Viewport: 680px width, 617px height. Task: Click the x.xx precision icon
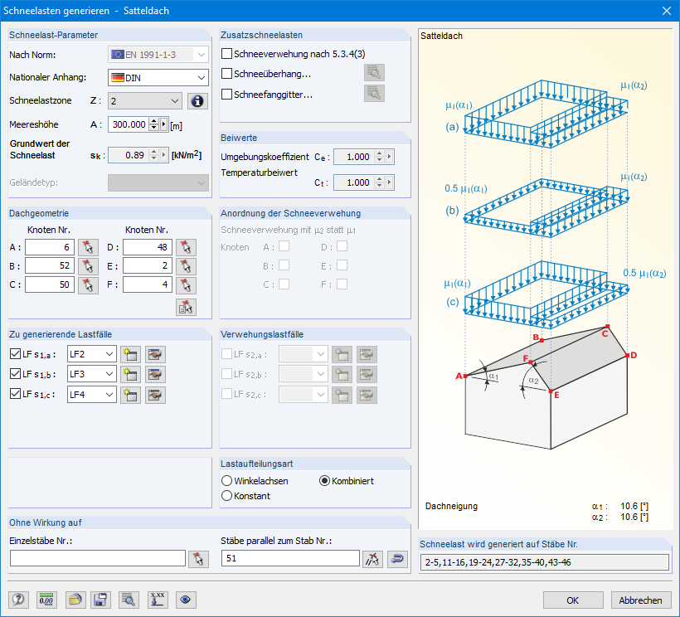pyautogui.click(x=158, y=600)
